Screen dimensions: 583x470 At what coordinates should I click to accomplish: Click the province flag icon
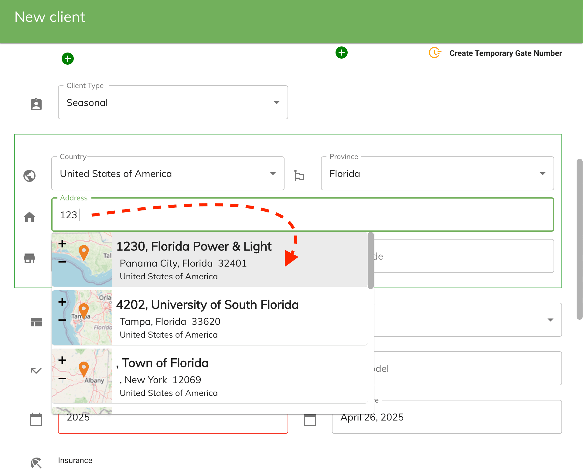click(x=299, y=175)
